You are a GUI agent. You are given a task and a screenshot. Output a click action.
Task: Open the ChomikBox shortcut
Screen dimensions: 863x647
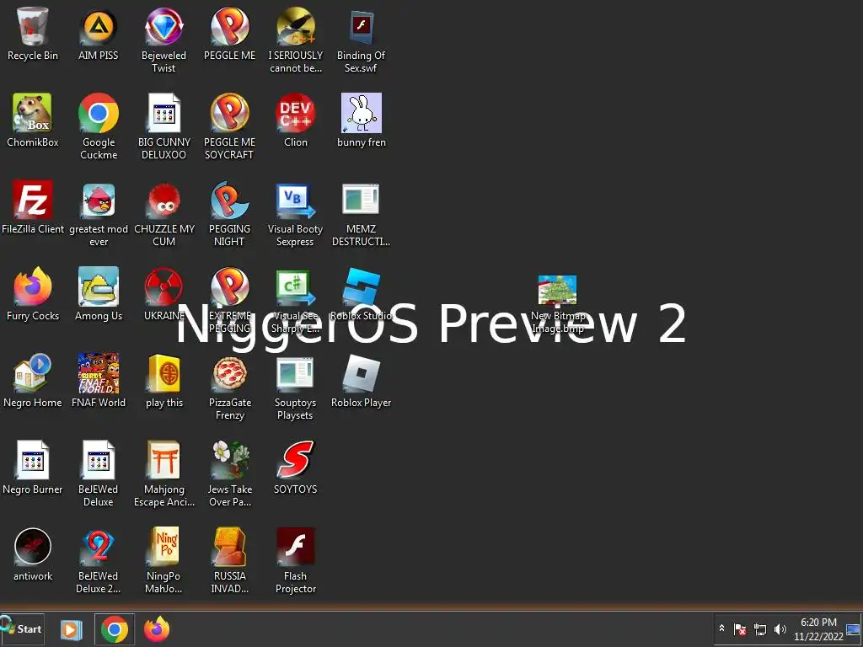[33, 120]
